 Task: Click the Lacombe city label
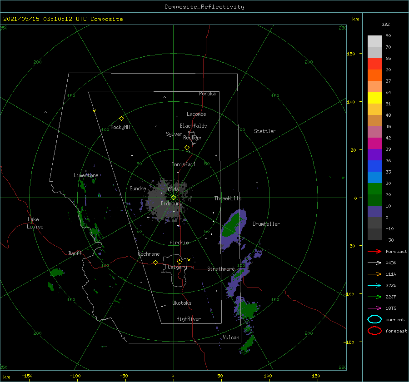[196, 114]
